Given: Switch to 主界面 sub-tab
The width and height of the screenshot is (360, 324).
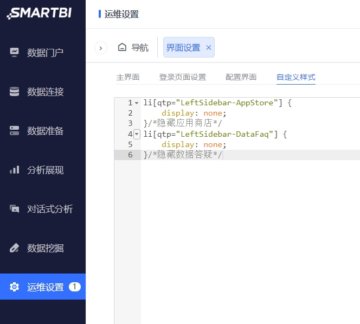Looking at the screenshot, I should (128, 77).
